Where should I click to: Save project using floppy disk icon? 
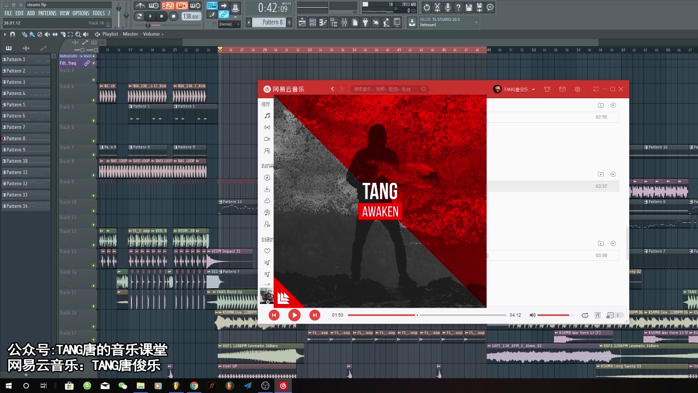tap(469, 8)
